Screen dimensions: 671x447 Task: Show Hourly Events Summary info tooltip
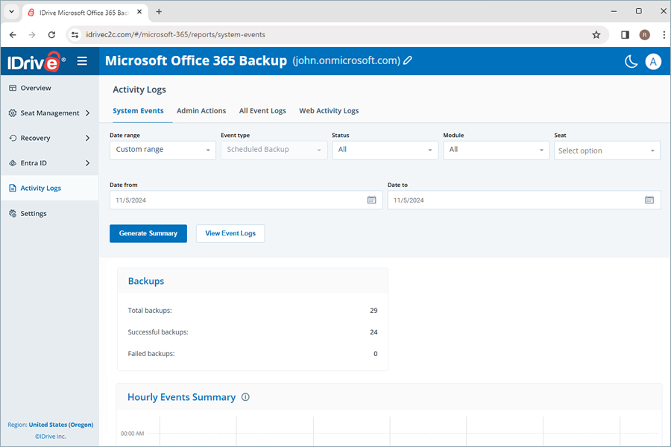[x=245, y=397]
